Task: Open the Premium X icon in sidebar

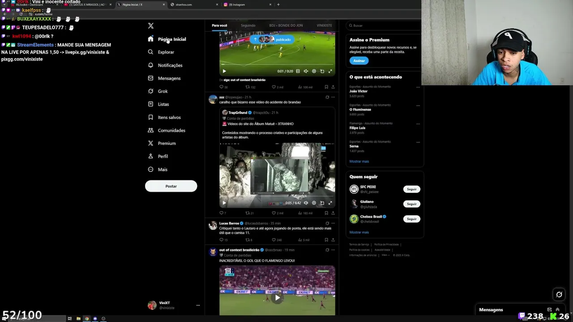Action: coord(150,143)
